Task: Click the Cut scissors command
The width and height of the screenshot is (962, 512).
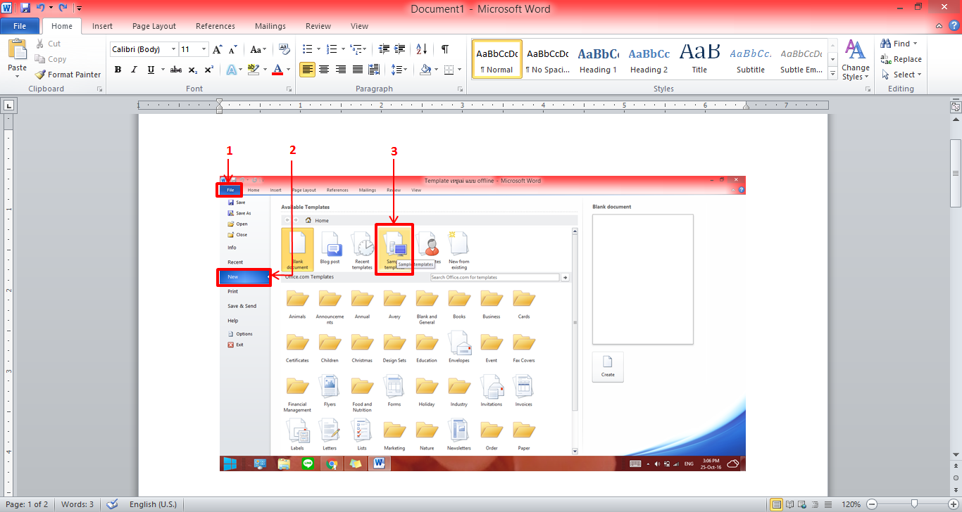Action: [x=48, y=44]
